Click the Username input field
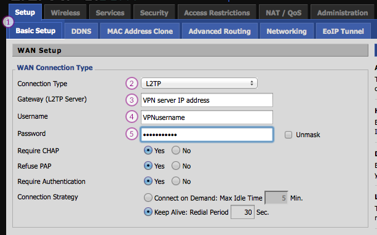 click(x=207, y=117)
